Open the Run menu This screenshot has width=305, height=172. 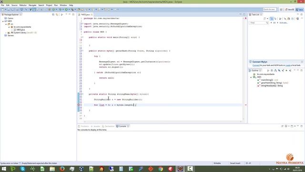pos(56,5)
